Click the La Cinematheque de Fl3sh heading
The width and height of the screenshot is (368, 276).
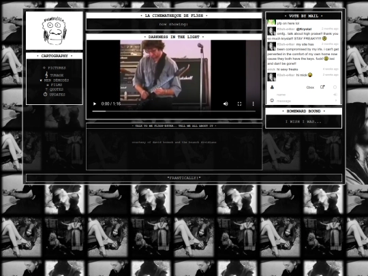coord(174,16)
